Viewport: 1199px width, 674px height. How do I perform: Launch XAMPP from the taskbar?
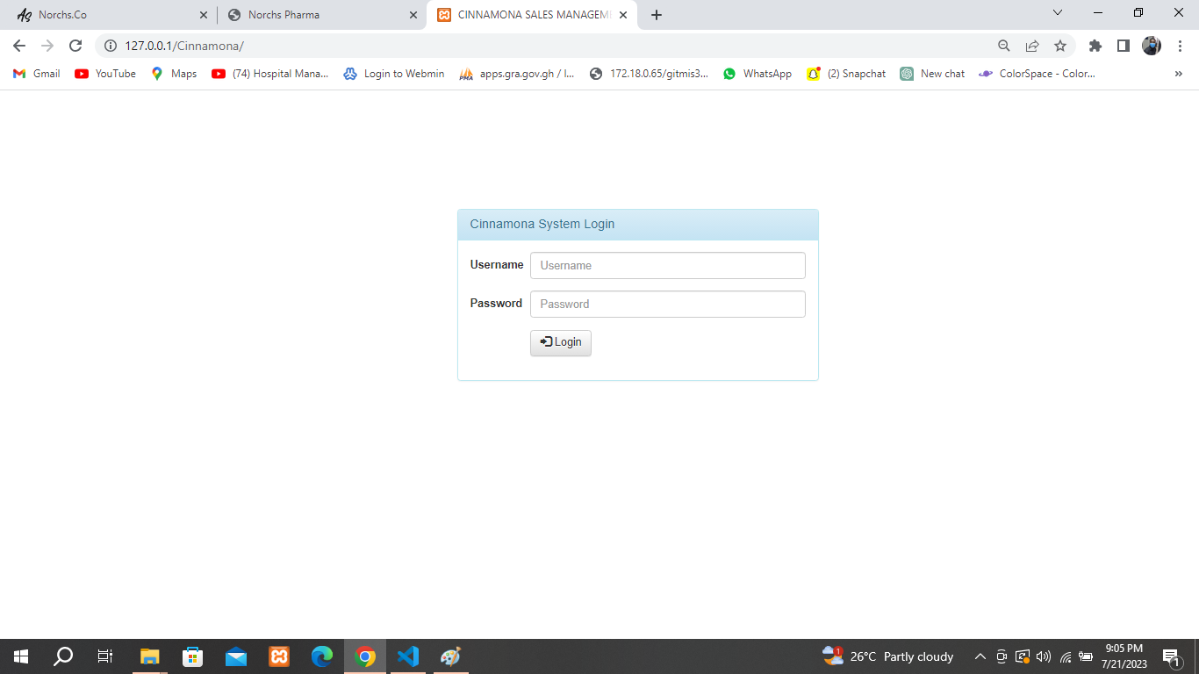click(279, 656)
